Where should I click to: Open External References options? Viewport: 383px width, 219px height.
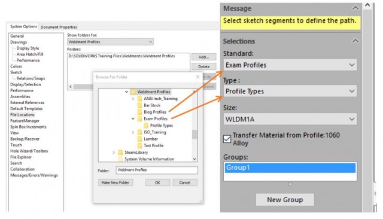pos(28,103)
